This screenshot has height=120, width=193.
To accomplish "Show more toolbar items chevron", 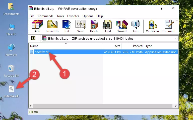I will tap(176, 20).
